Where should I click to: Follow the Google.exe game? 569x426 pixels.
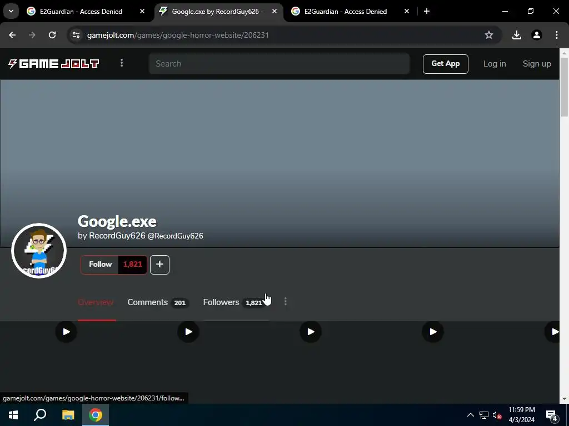100,265
